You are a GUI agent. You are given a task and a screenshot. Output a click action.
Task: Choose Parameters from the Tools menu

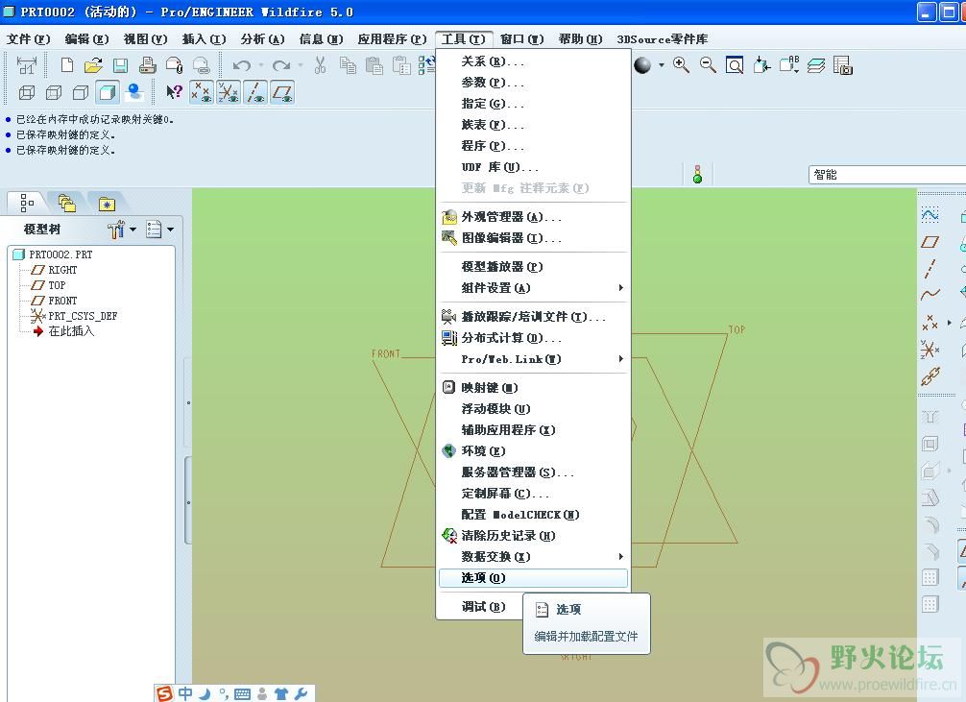(534, 83)
